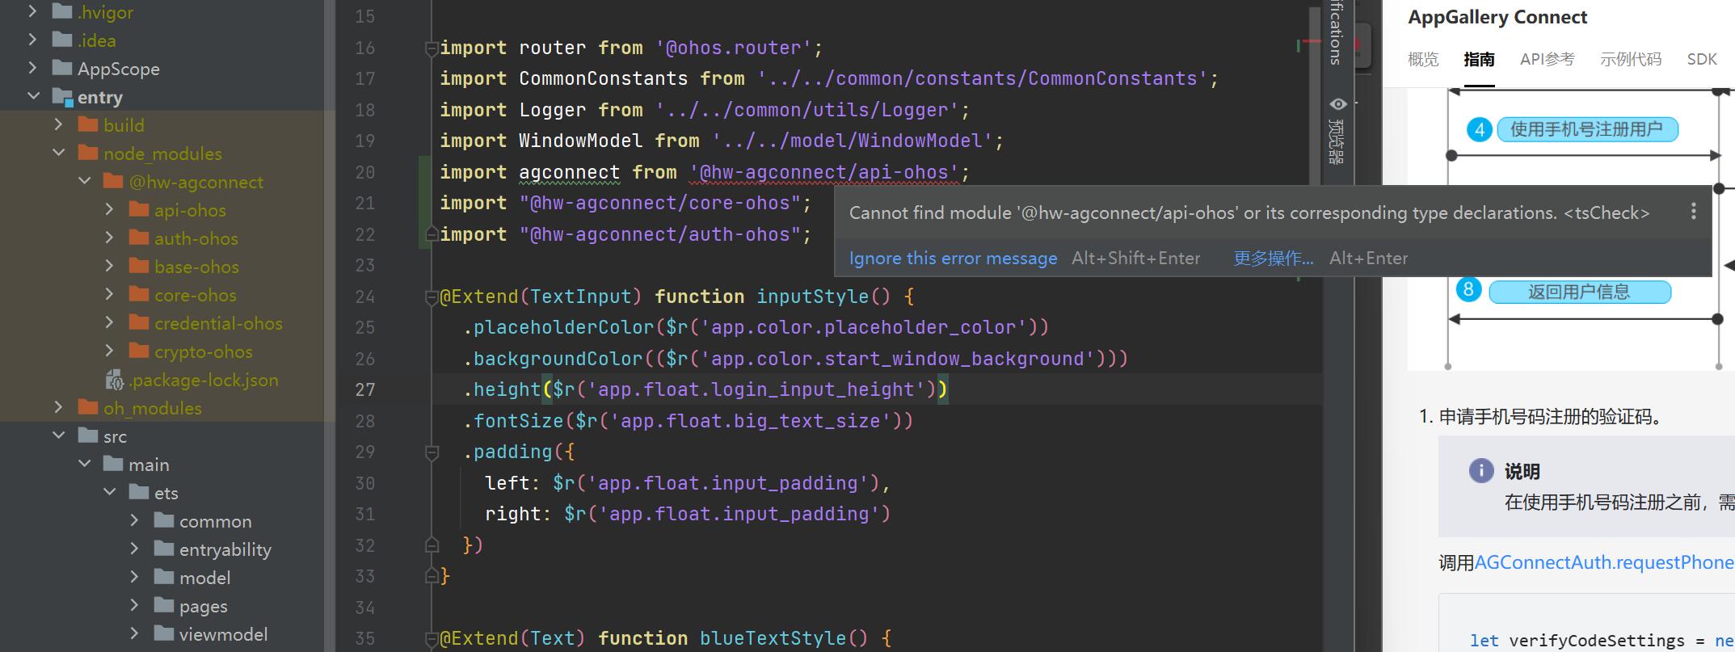Click the src folder icon
This screenshot has width=1735, height=652.
click(88, 435)
